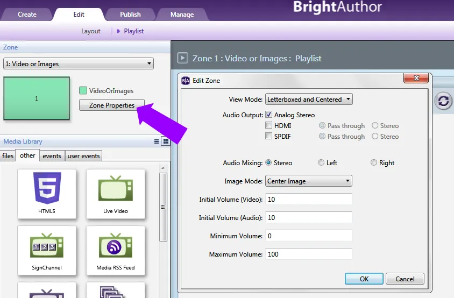This screenshot has width=454, height=298.
Task: Open the Layout sub-tab
Action: click(x=90, y=31)
